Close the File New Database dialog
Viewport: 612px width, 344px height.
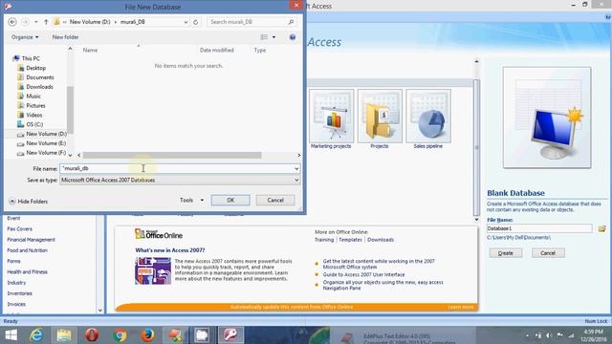tap(295, 5)
